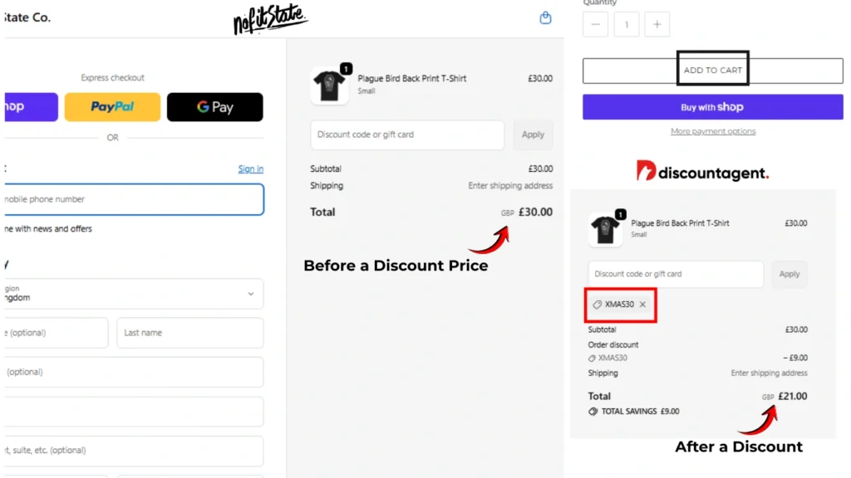Click the mobile phone number field

pyautogui.click(x=134, y=199)
